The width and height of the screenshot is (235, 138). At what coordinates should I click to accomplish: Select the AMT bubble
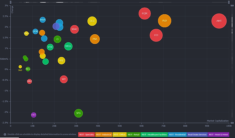tap(219, 21)
